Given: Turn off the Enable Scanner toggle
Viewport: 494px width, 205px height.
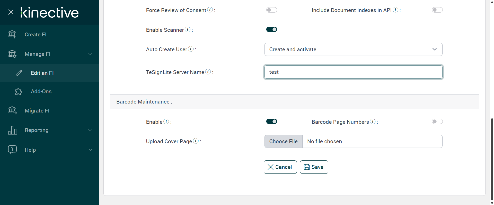Looking at the screenshot, I should (271, 29).
